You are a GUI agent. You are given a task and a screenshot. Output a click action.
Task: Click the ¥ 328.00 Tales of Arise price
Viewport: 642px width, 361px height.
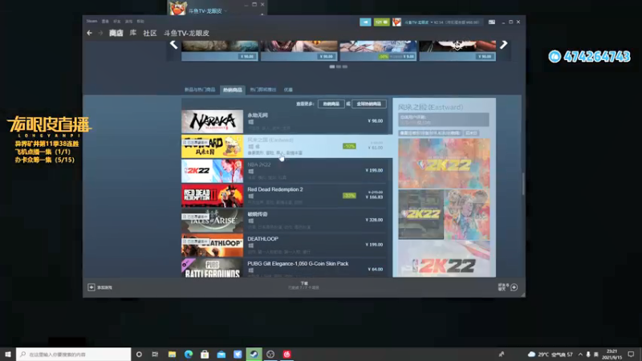click(374, 220)
